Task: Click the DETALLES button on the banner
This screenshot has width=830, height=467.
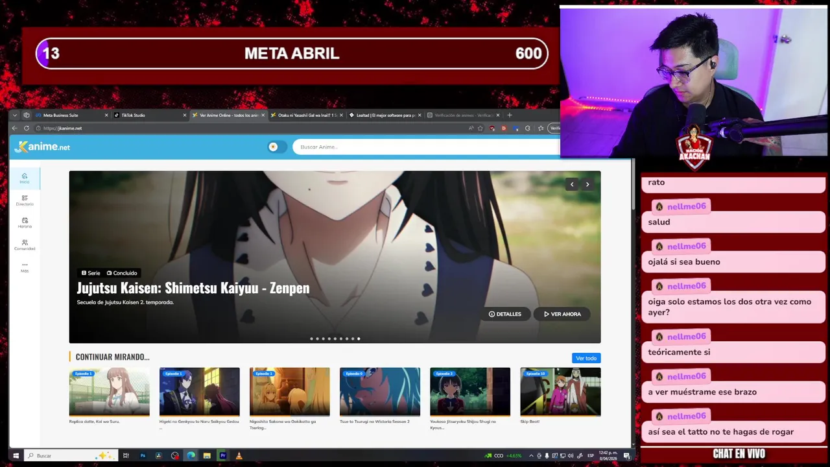Action: (505, 314)
